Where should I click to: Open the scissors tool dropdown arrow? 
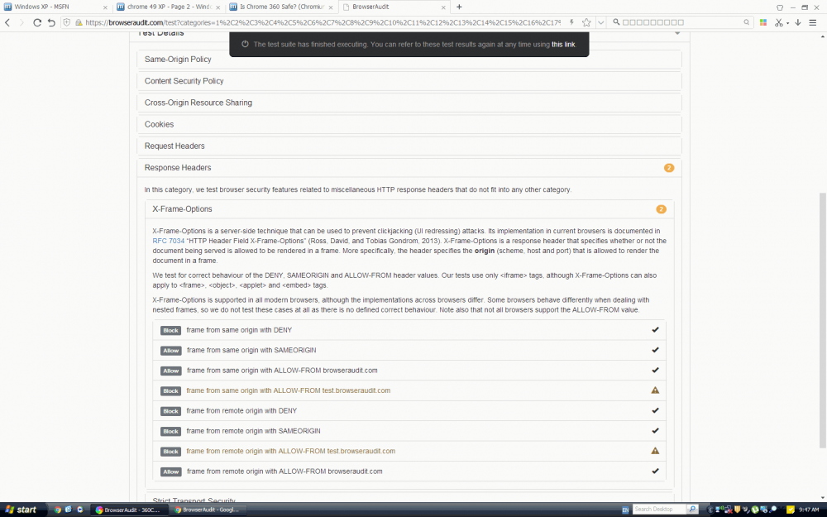tap(787, 23)
